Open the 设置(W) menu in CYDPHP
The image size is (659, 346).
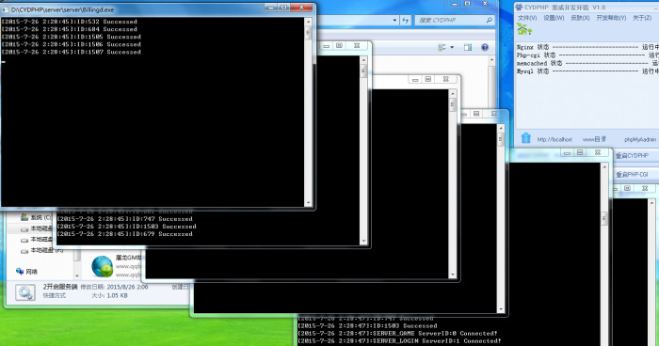(x=554, y=18)
